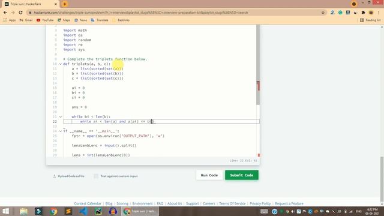Open the Environment footer link
The width and height of the screenshot is (384, 216).
point(143,203)
